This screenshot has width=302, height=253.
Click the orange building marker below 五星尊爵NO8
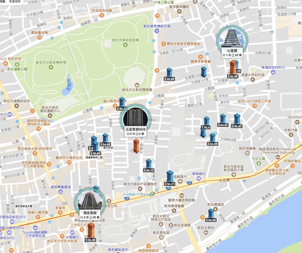[x=136, y=147]
